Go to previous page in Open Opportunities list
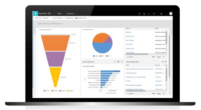The image size is (201, 110). pyautogui.click(x=154, y=94)
